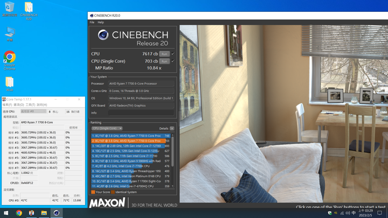Launch Chrome from the taskbar
The height and width of the screenshot is (218, 388).
click(x=19, y=213)
